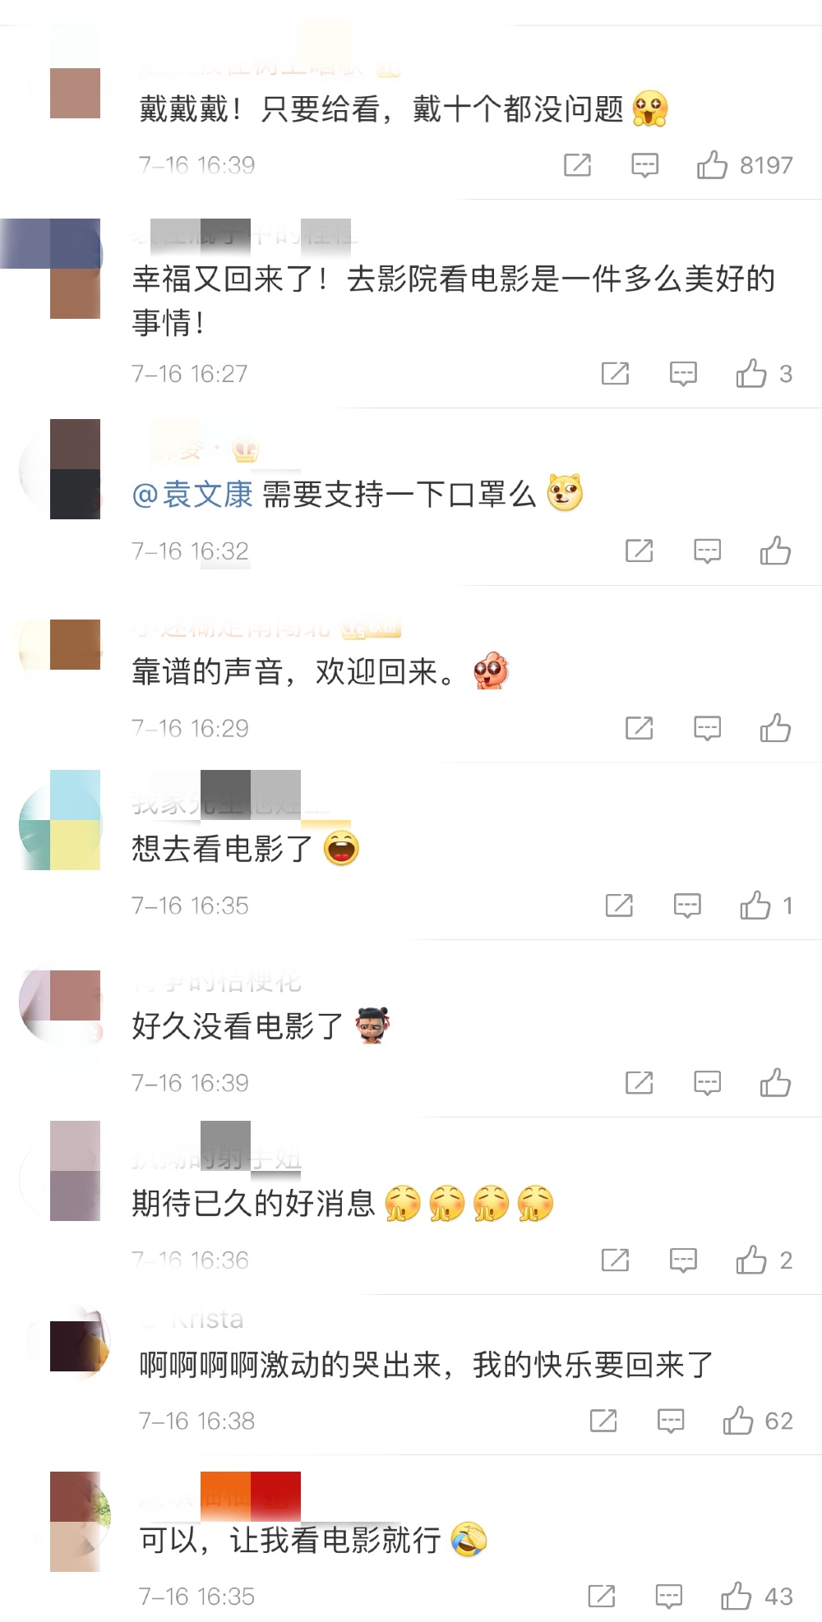Image resolution: width=822 pixels, height=1622 pixels.
Task: Tap the 期待已久的好消息 comment text
Action: [x=254, y=1204]
